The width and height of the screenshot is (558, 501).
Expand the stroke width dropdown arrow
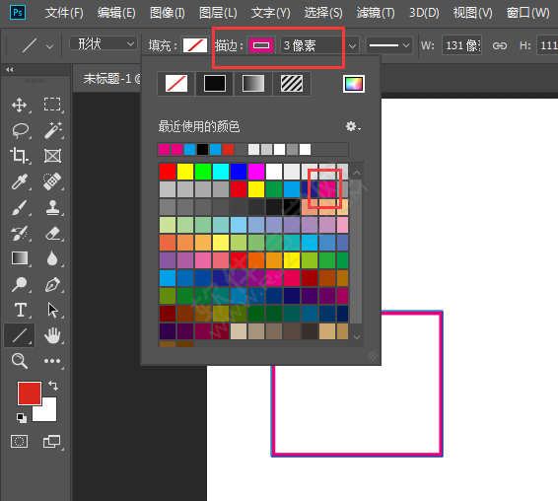coord(352,45)
